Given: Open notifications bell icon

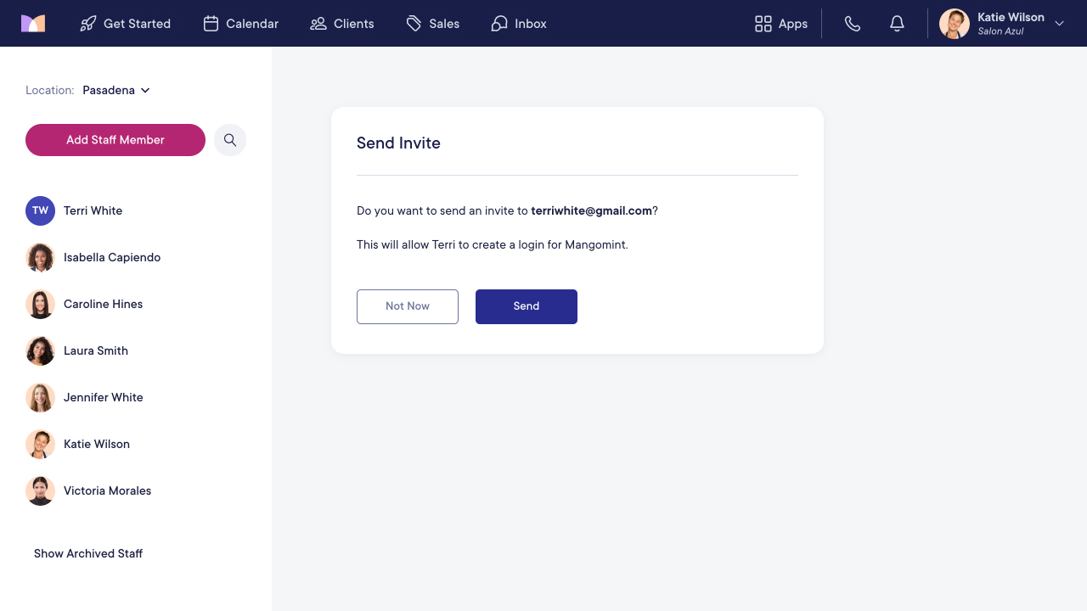Looking at the screenshot, I should pos(897,24).
